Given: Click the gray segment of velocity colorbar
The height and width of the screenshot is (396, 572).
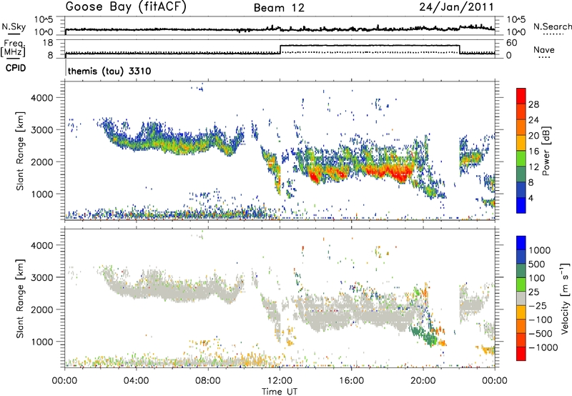Looking at the screenshot, I should tap(521, 299).
